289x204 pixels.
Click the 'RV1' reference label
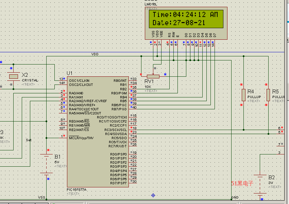[x=149, y=81]
